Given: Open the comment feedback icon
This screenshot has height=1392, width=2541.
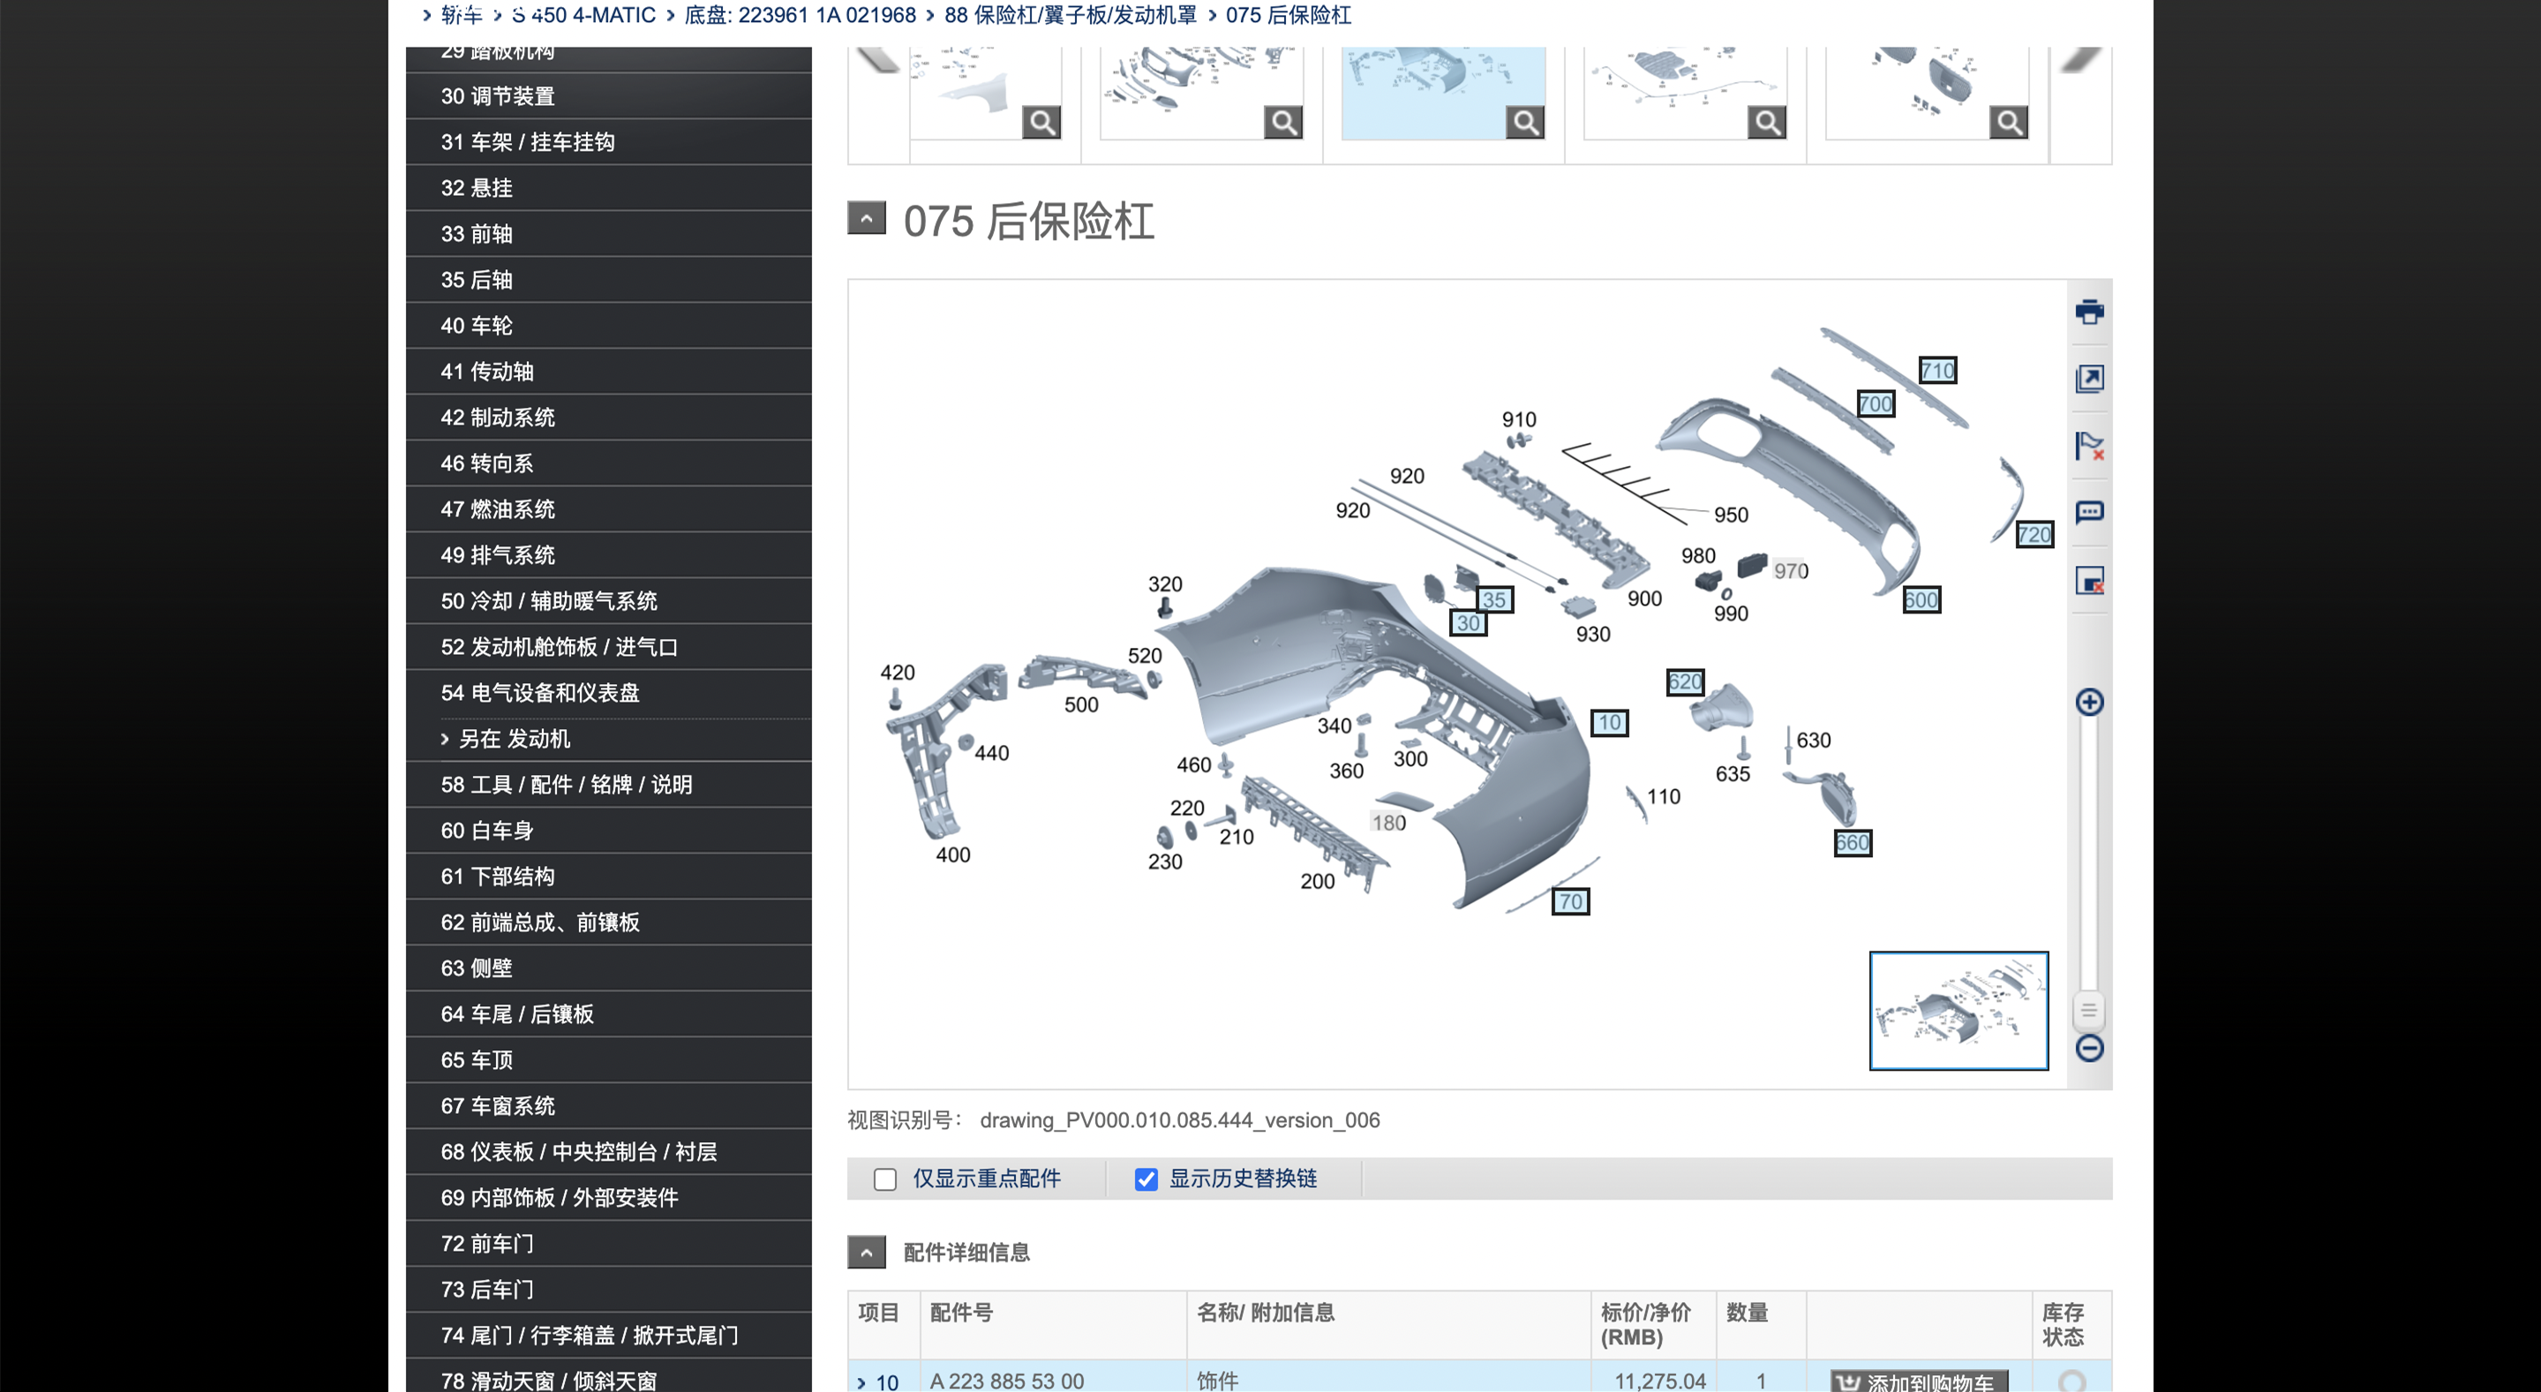Looking at the screenshot, I should click(x=2088, y=512).
